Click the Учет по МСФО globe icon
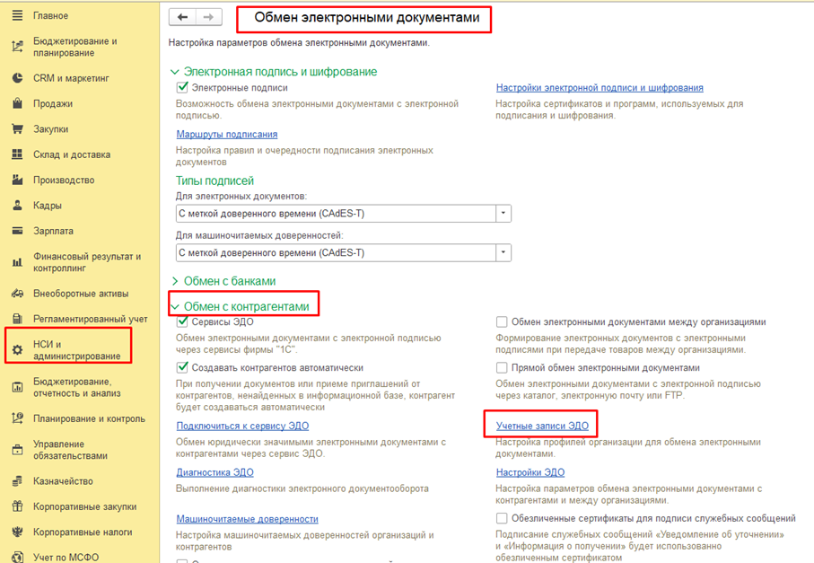814x563 pixels. (x=17, y=558)
